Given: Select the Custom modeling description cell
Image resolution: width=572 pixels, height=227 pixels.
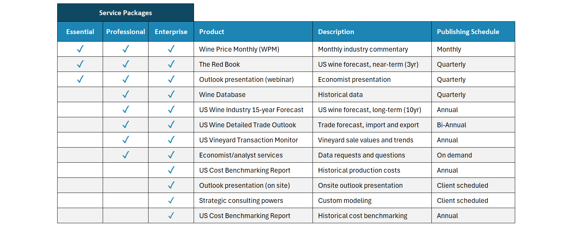Looking at the screenshot, I should click(x=345, y=201).
